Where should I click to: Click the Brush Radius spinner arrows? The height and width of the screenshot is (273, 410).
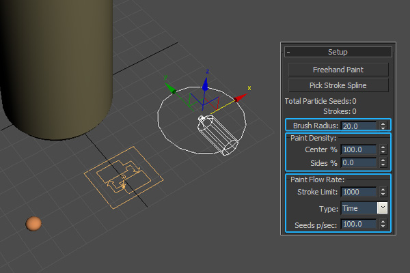383,126
